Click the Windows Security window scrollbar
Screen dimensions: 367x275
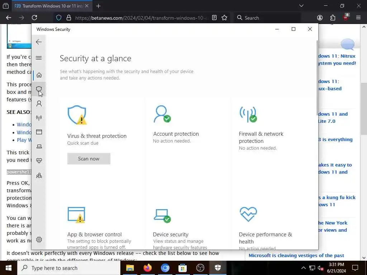[x=317, y=77]
